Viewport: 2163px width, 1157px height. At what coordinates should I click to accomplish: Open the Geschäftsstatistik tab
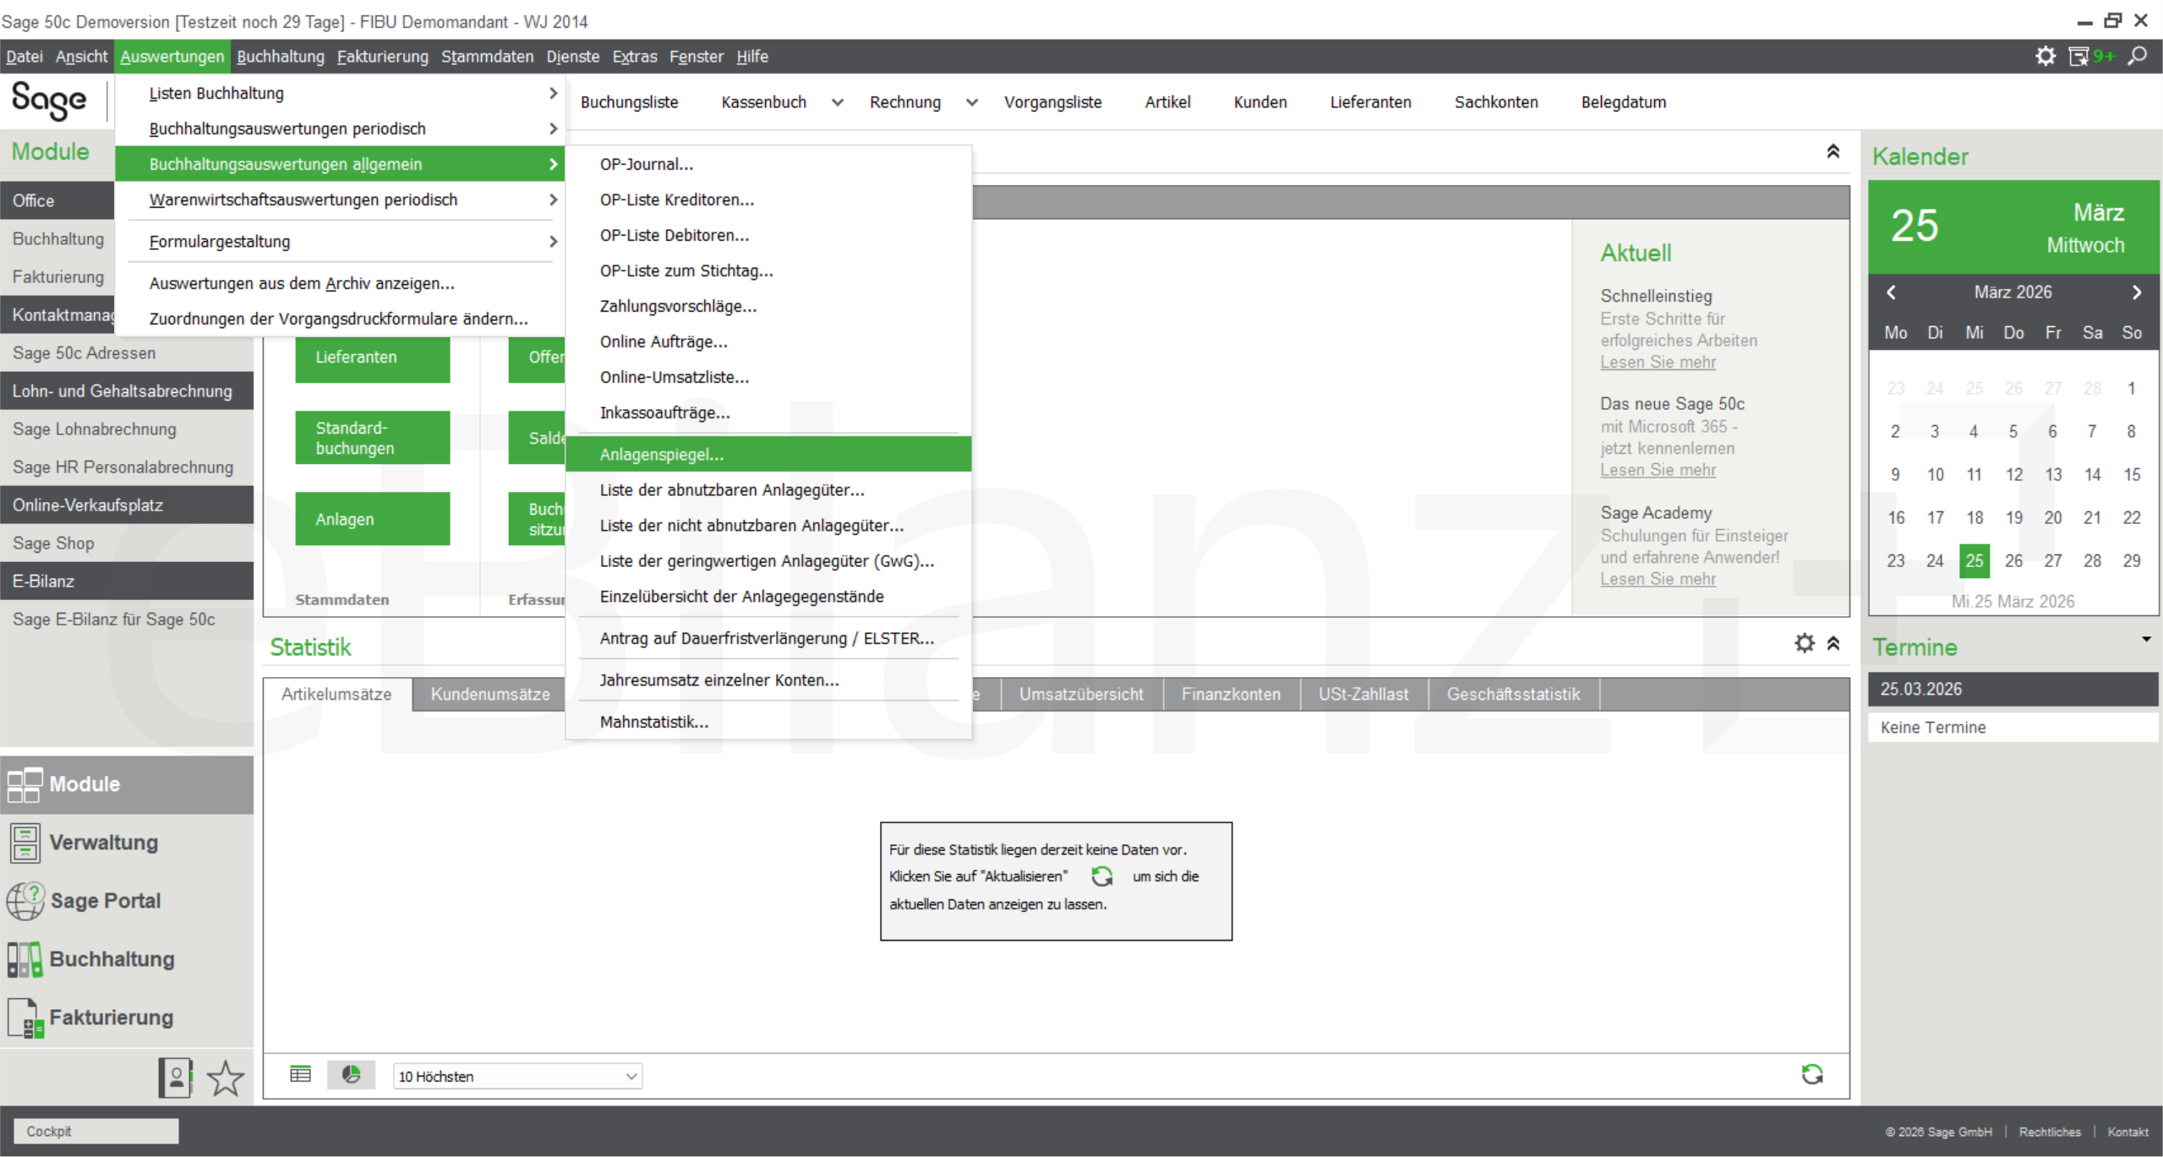(1513, 694)
